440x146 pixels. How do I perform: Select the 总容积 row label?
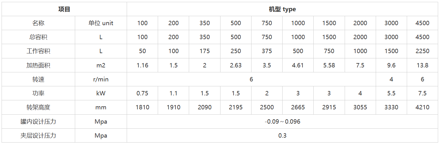tap(38, 37)
